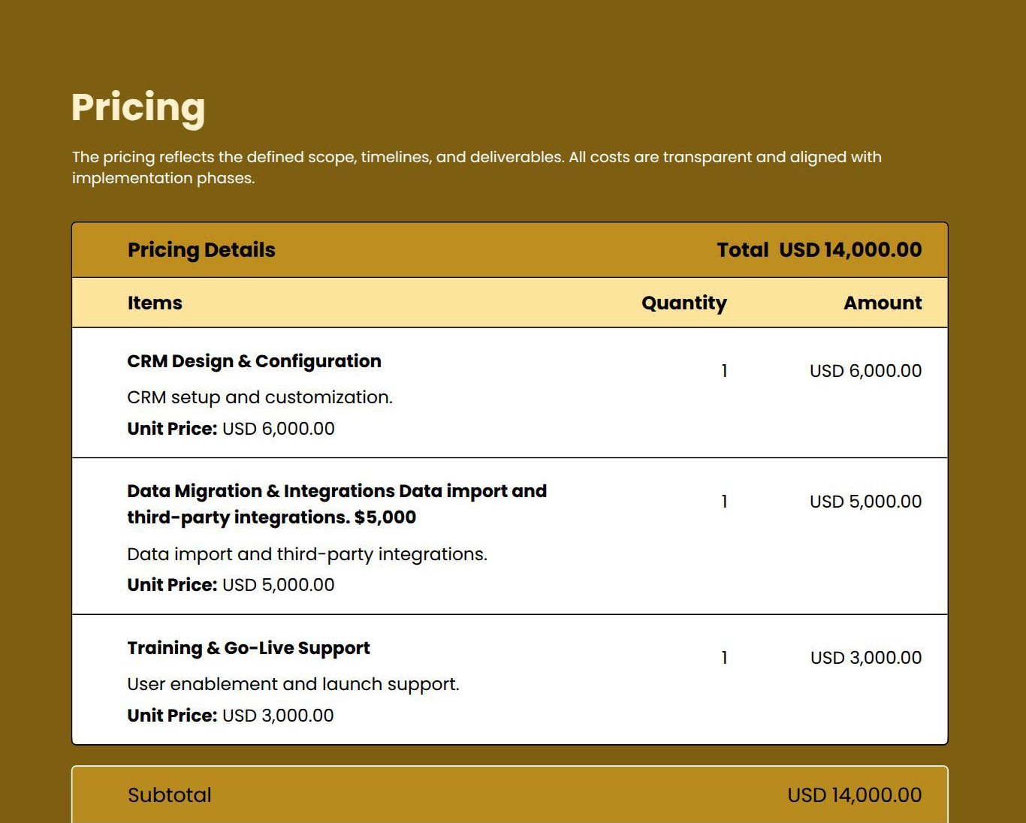Select the Training & Go-Live Support title
Image resolution: width=1026 pixels, height=823 pixels.
[249, 648]
